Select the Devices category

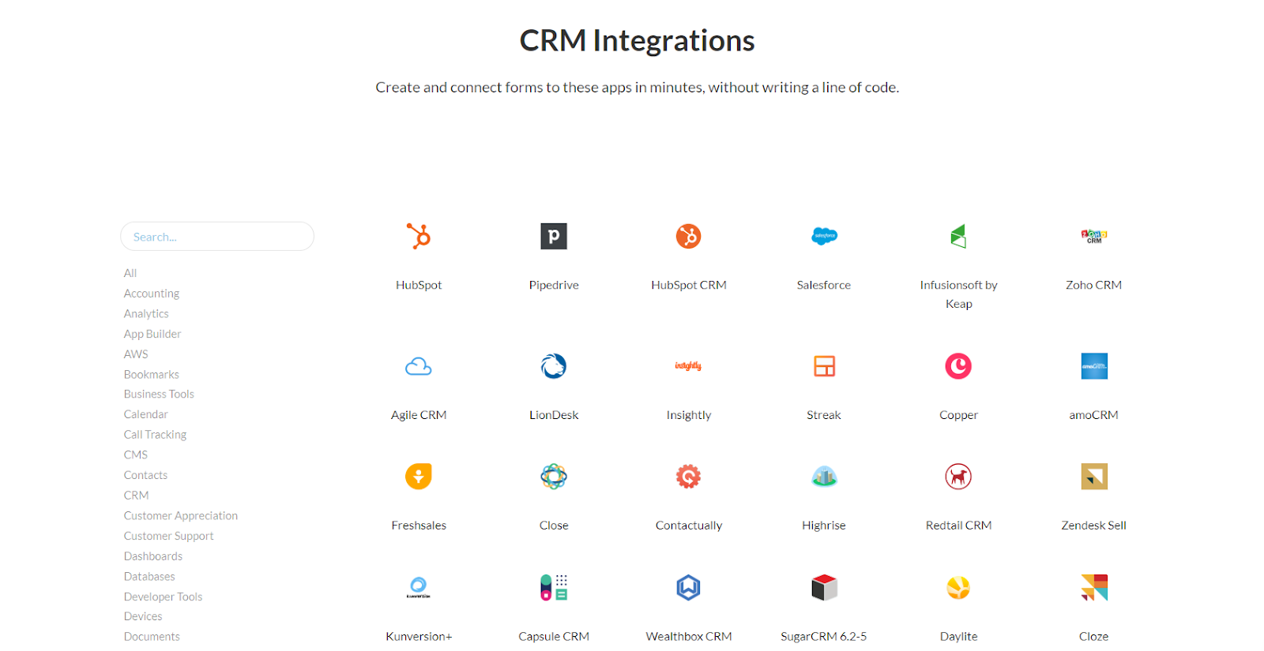click(143, 616)
